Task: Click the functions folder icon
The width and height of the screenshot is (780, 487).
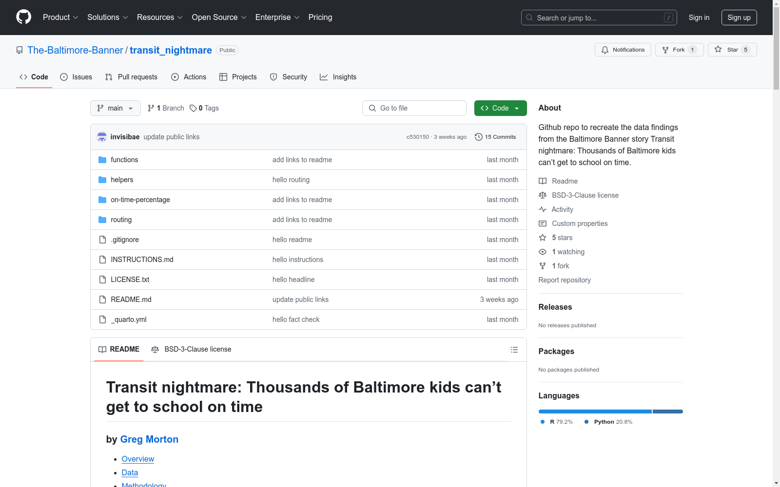Action: point(102,160)
